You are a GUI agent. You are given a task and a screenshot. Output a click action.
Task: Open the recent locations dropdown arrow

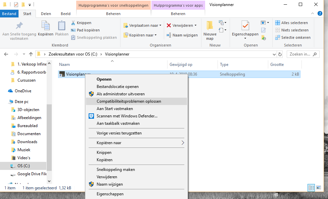pos(24,54)
